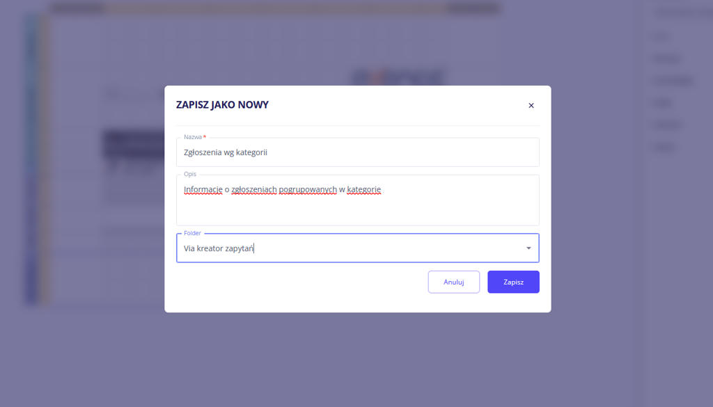The height and width of the screenshot is (407, 713).
Task: Click the dimmed backdrop outside the dialog
Action: pyautogui.click(x=84, y=355)
